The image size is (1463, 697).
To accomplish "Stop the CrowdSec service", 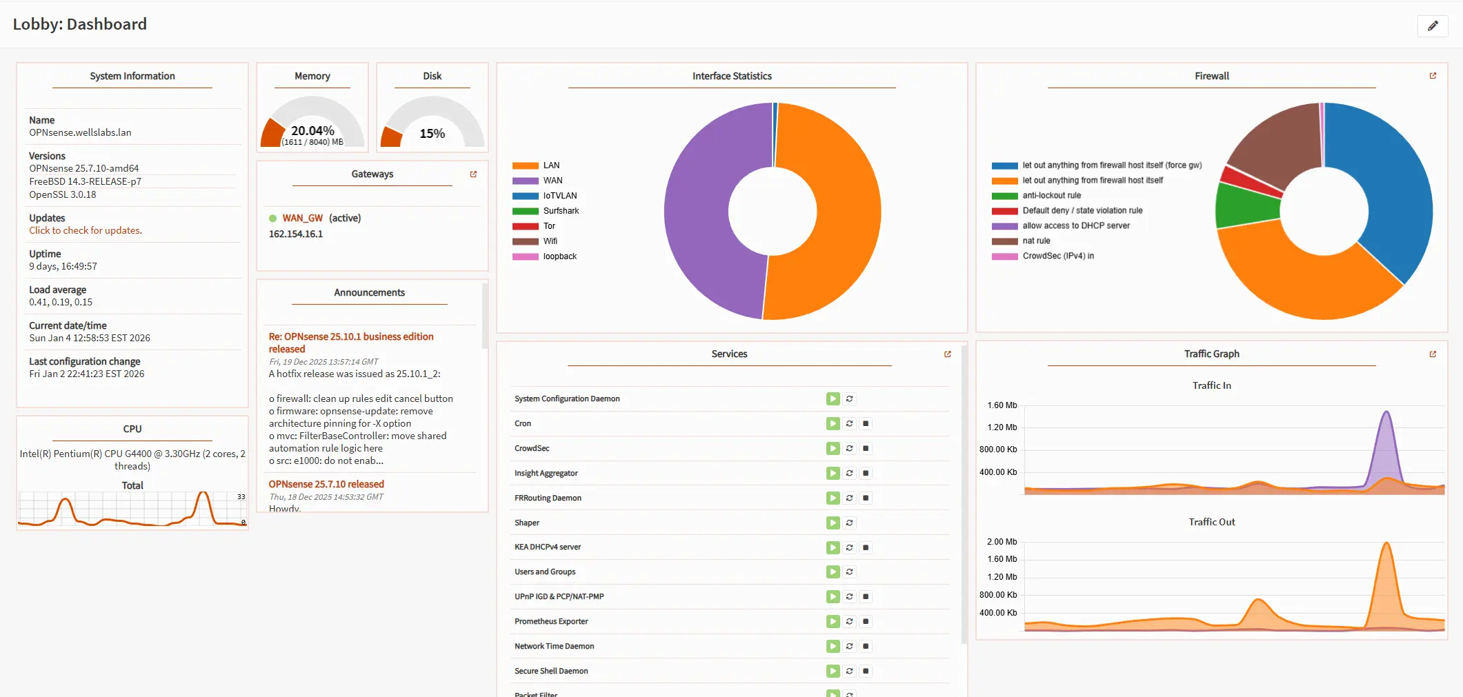I will coord(866,448).
